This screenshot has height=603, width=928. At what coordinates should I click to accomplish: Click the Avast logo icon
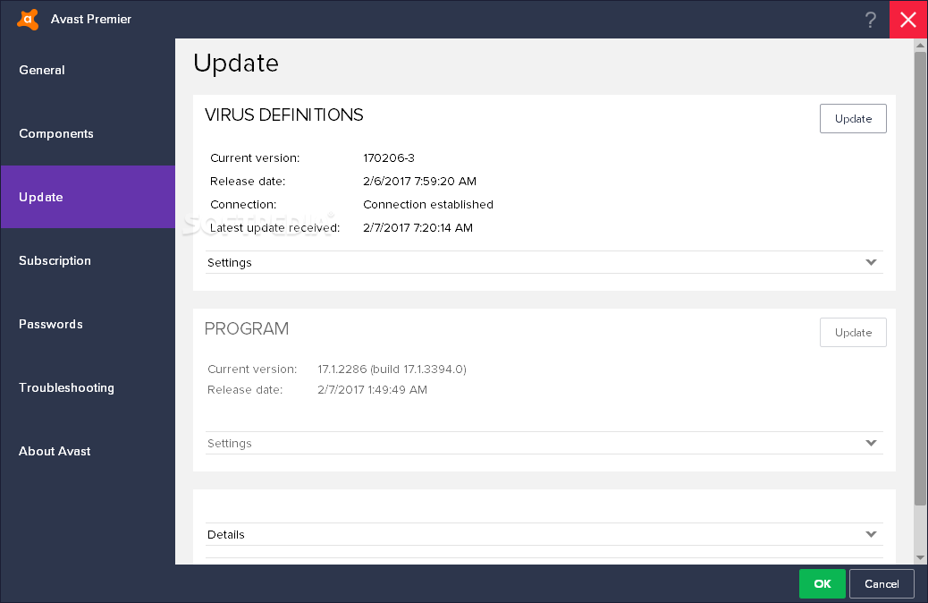point(28,19)
